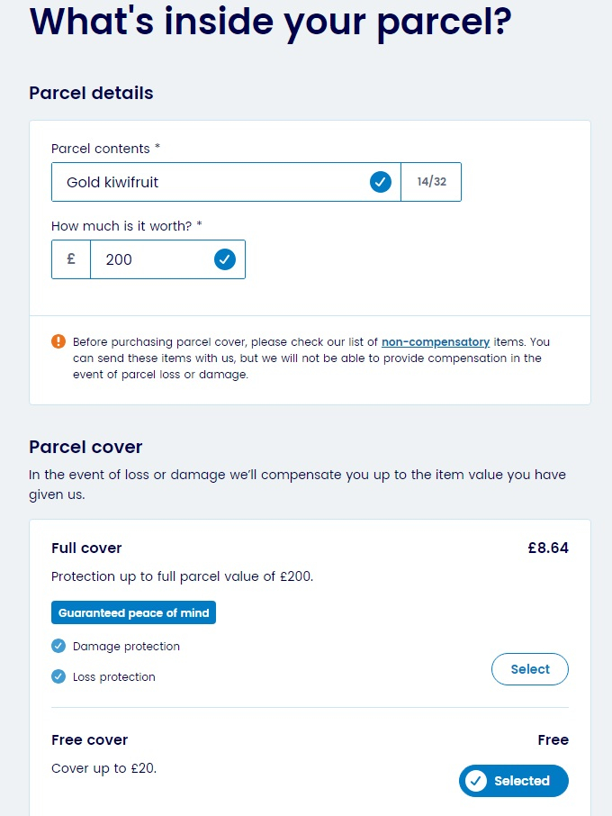Click the orange warning exclamation icon
The image size is (612, 816).
[x=58, y=341]
